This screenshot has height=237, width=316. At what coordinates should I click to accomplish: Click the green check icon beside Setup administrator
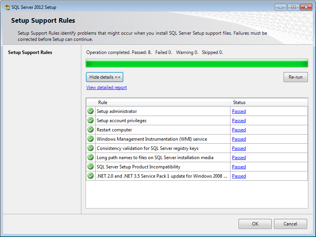coord(90,111)
